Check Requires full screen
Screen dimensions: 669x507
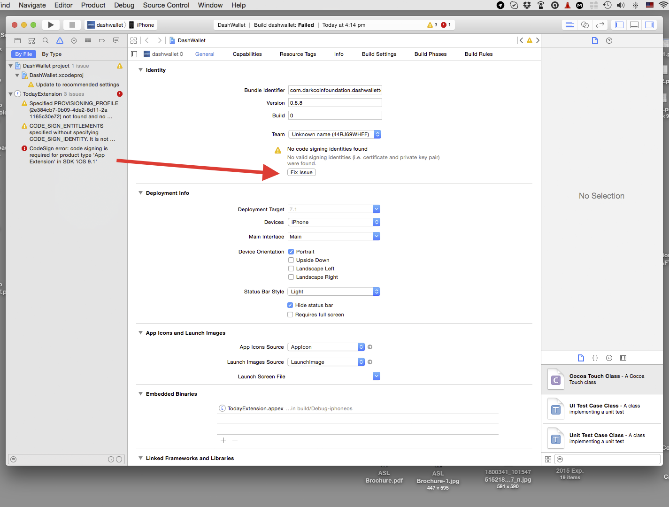coord(290,315)
